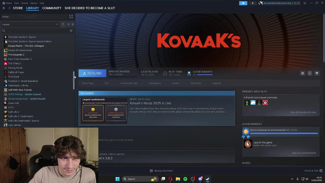325x183 pixels.
Task: Open the notifications bell
Action: pyautogui.click(x=253, y=3)
